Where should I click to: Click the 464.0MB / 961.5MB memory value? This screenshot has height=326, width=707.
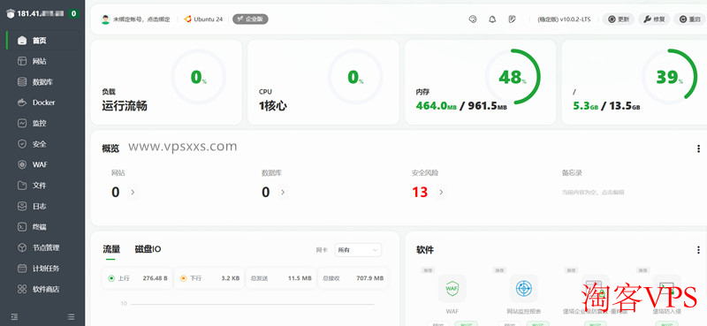(461, 106)
